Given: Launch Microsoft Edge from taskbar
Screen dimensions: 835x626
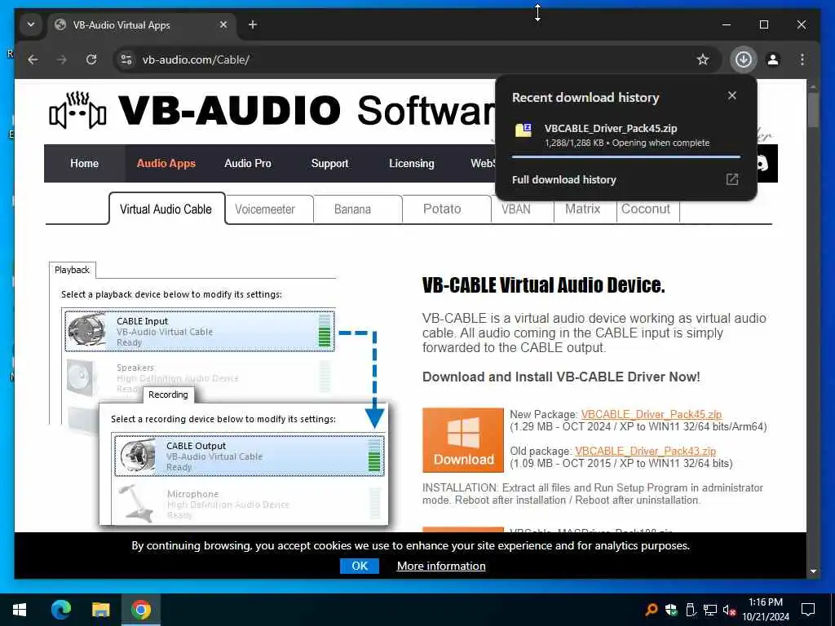Looking at the screenshot, I should click(x=60, y=610).
